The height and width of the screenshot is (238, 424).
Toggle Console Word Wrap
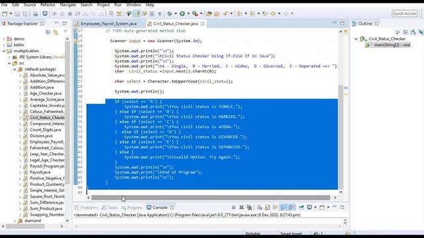click(x=275, y=207)
